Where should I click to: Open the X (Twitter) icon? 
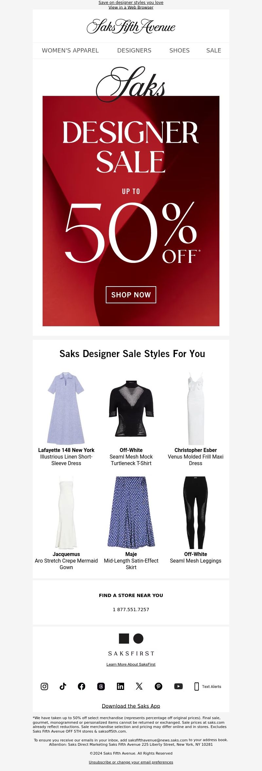click(139, 686)
